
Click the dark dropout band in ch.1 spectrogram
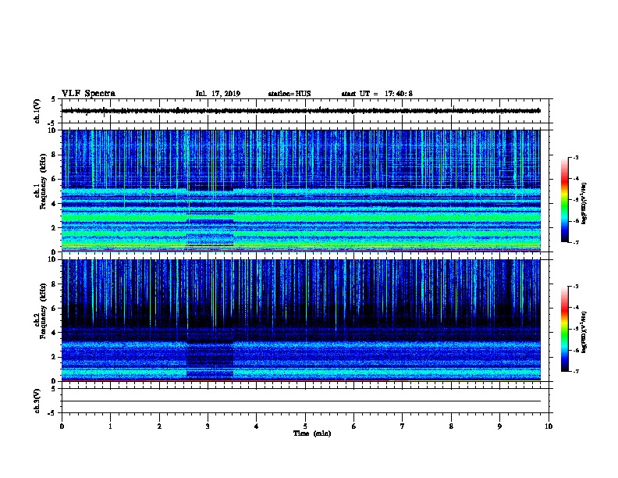pos(210,218)
